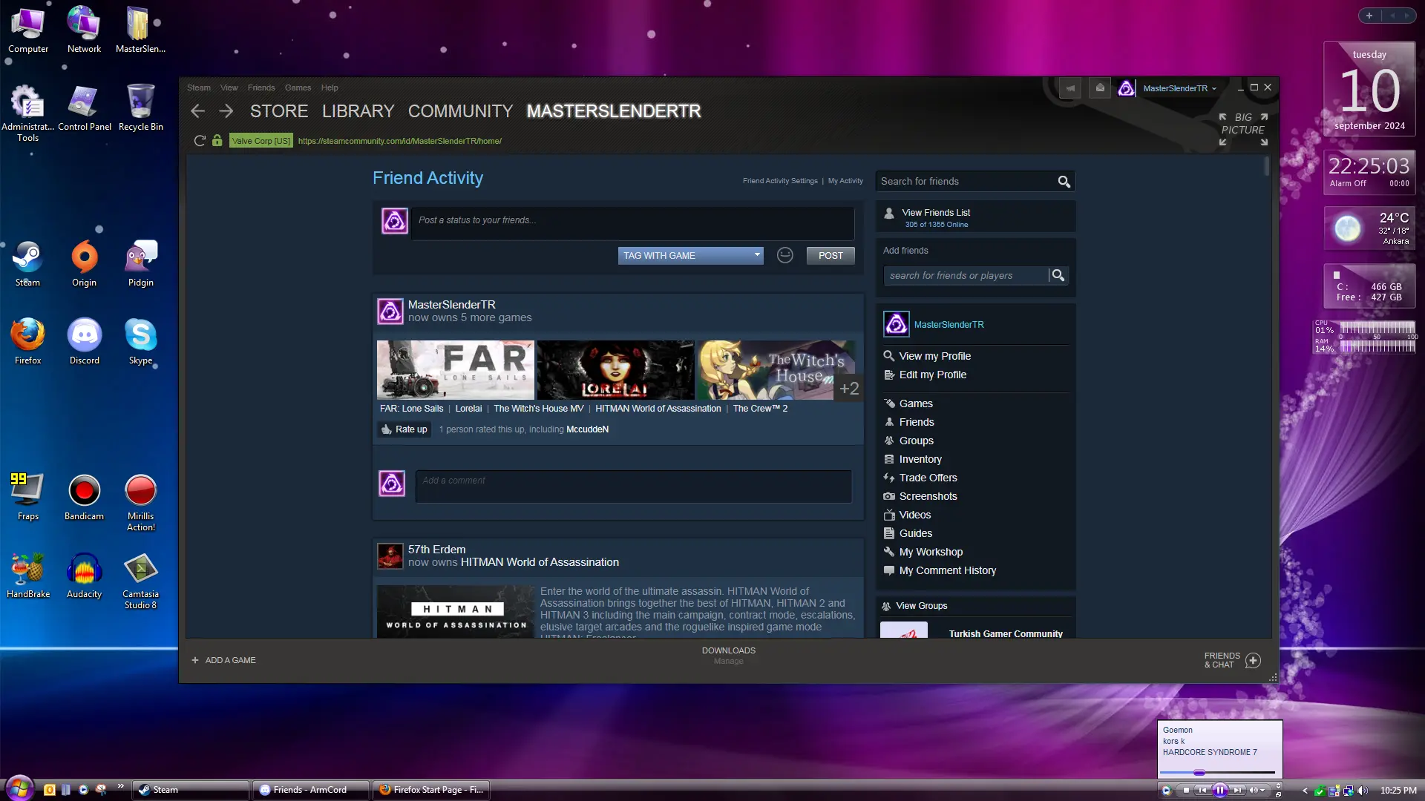Screen dimensions: 1425x801
Task: Click the Add a comment field
Action: [x=633, y=486]
